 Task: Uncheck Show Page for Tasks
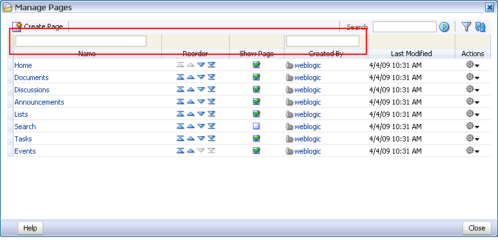pyautogui.click(x=256, y=139)
